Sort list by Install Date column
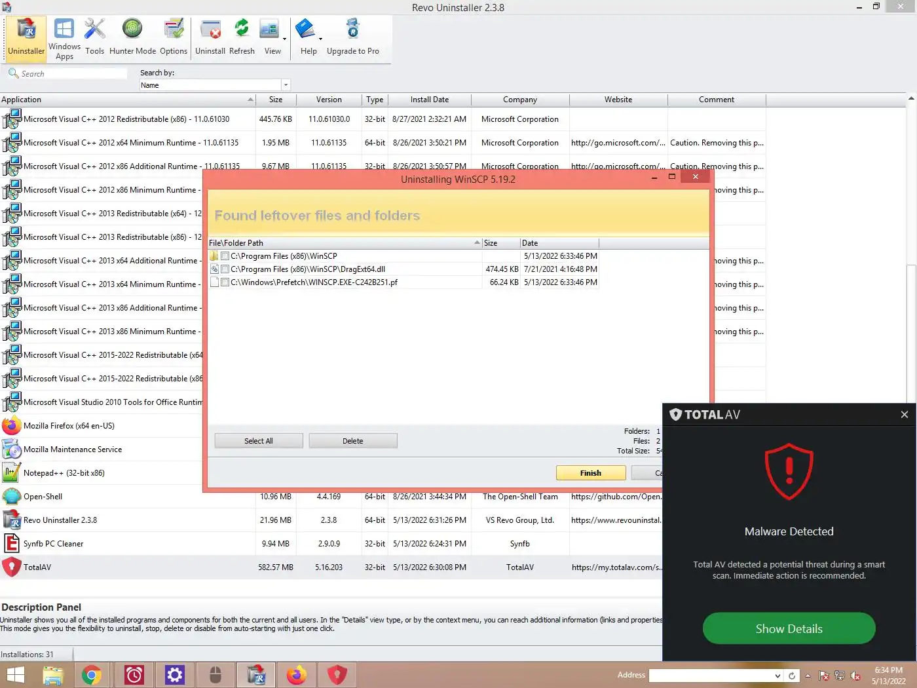Viewport: 917px width, 688px height. pos(430,100)
